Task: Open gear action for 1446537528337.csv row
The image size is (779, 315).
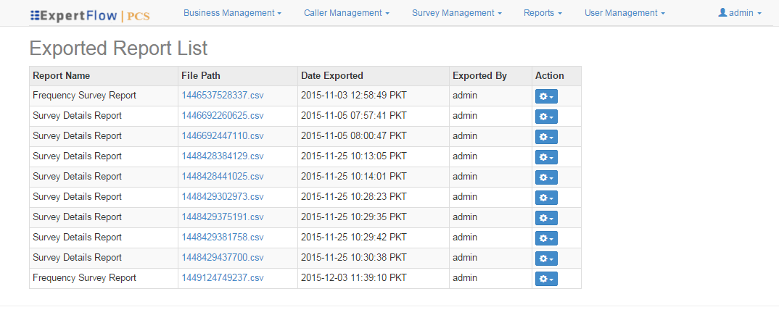Action: [546, 96]
